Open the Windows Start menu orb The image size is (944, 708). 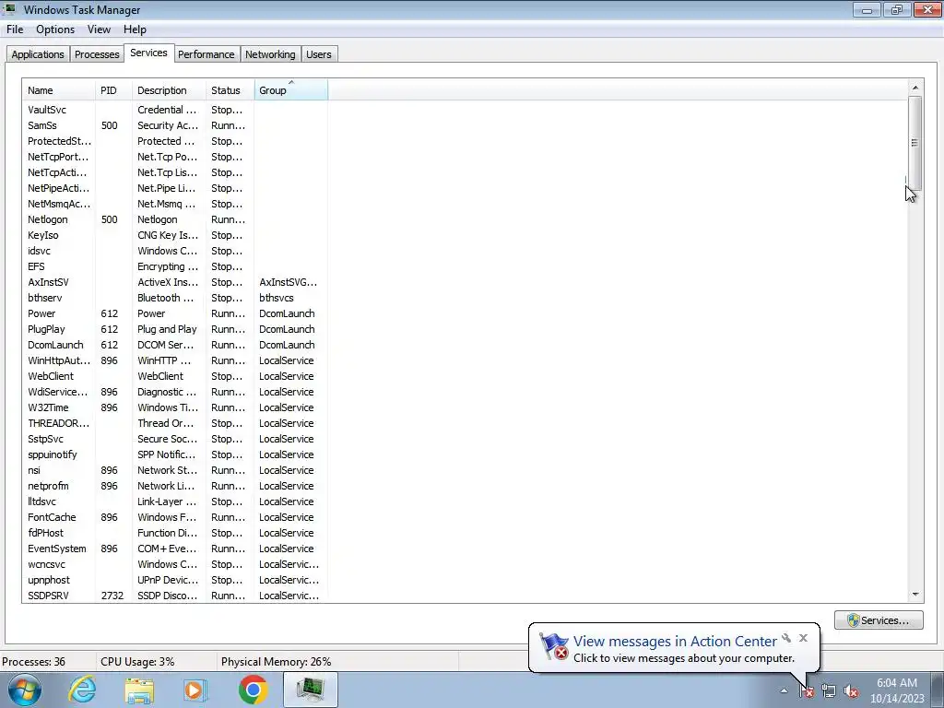pyautogui.click(x=25, y=690)
